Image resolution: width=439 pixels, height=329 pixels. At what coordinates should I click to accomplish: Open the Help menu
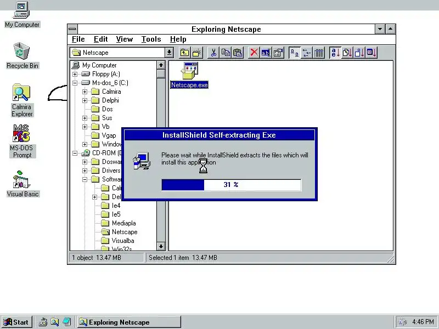click(x=178, y=39)
